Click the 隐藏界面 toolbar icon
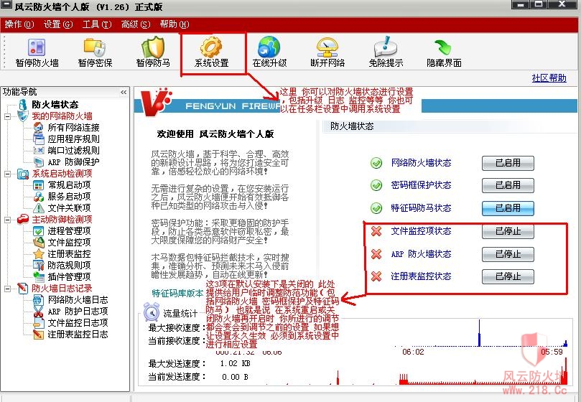 (444, 47)
